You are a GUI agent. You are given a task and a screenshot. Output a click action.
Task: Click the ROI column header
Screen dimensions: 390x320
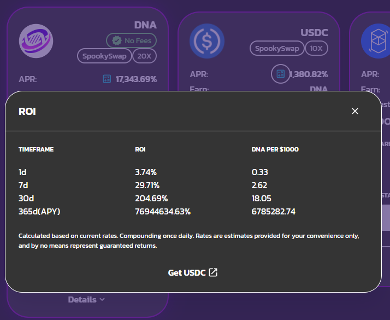(140, 149)
